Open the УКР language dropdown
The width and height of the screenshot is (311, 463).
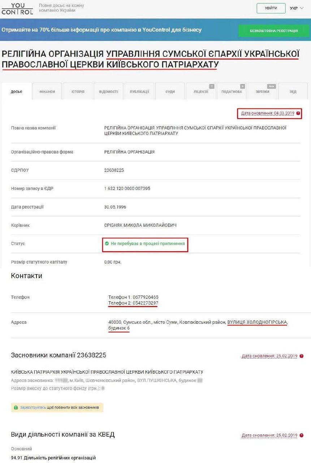[x=297, y=8]
